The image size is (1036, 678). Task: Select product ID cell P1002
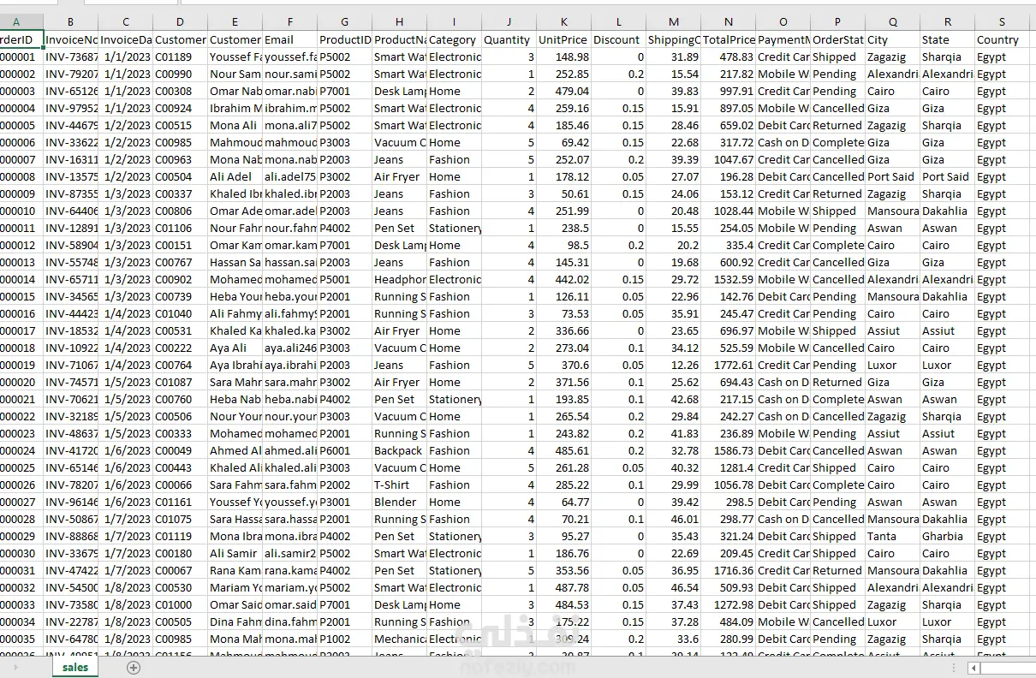(x=345, y=639)
